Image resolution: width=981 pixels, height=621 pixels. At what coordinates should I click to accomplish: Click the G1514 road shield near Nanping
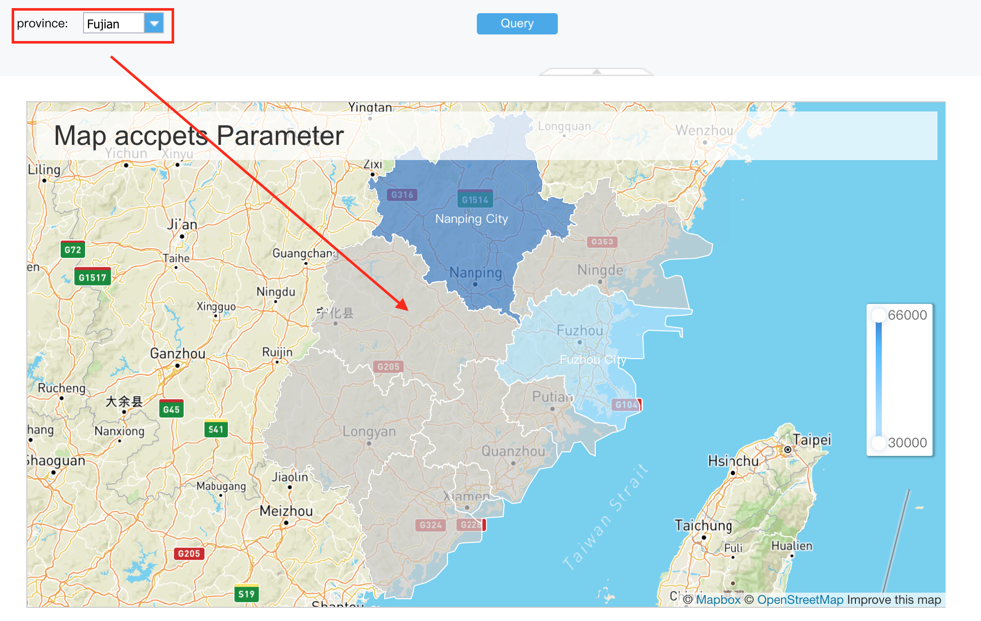tap(474, 199)
